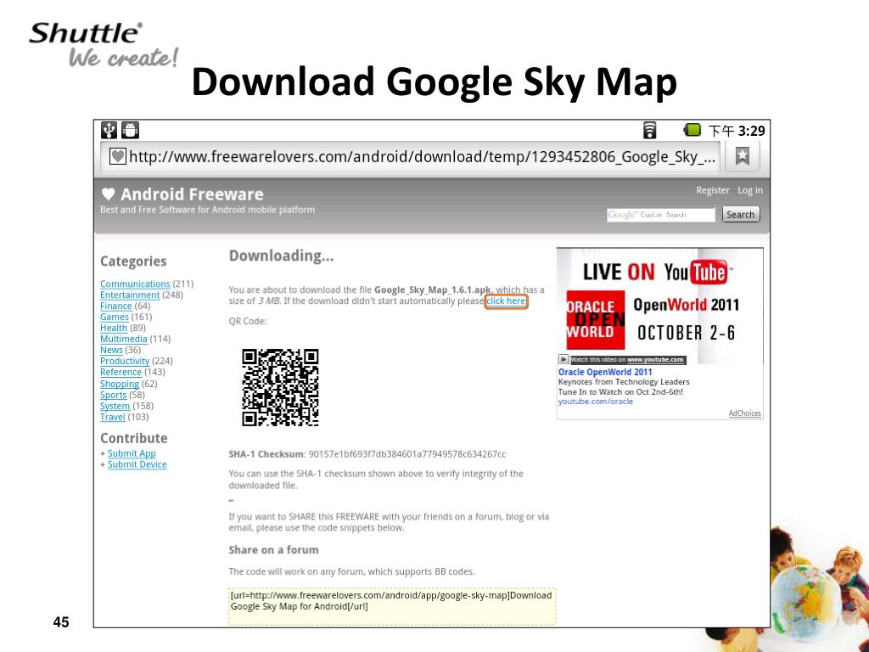
Task: Open the Register link
Action: [713, 190]
